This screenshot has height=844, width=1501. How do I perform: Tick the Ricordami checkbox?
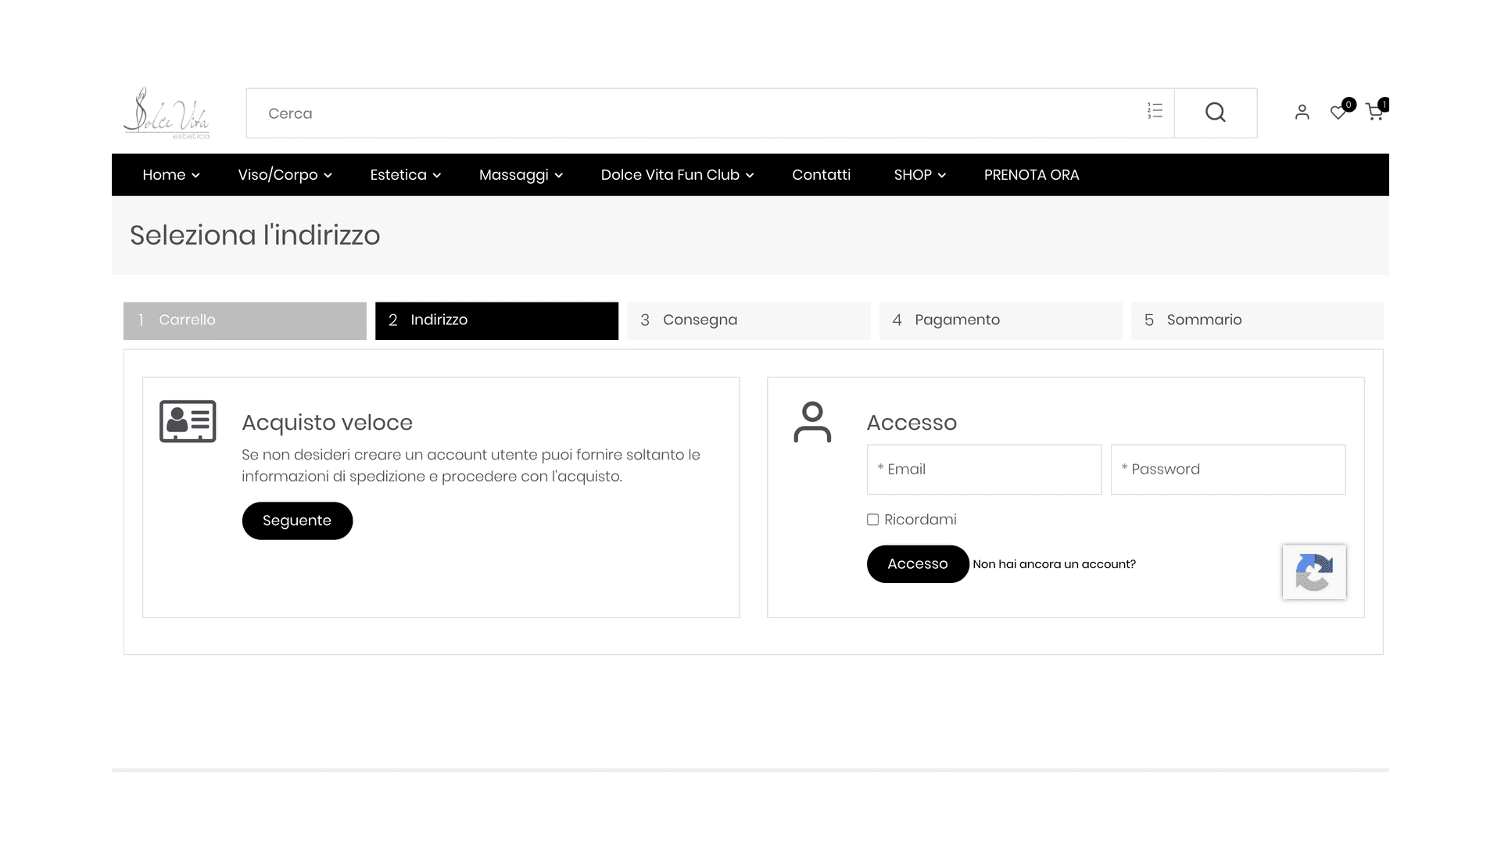point(872,520)
